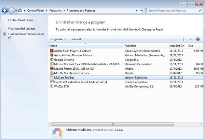
Task: Sort by the Publisher column header
Action: click(146, 46)
